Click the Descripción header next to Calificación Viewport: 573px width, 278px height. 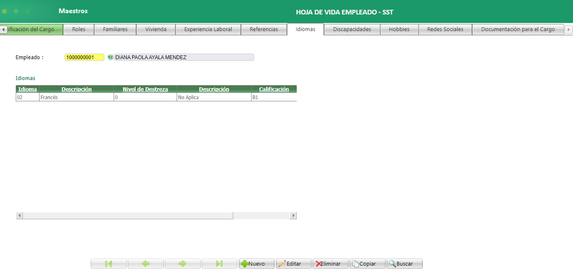click(x=214, y=89)
